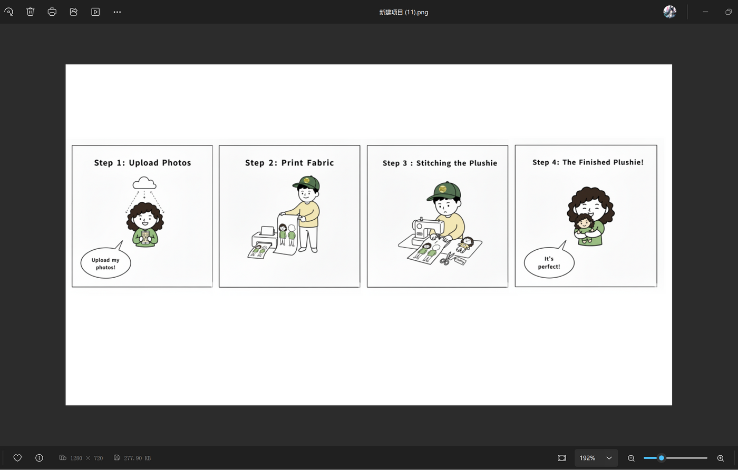Click the 192% zoom percentage field

click(588, 458)
